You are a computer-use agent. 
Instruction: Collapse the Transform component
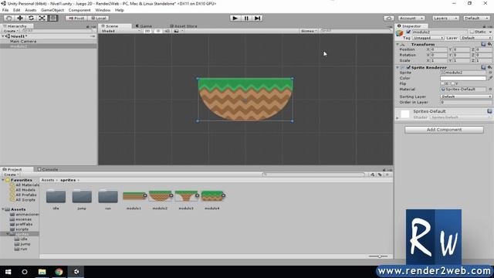point(398,45)
